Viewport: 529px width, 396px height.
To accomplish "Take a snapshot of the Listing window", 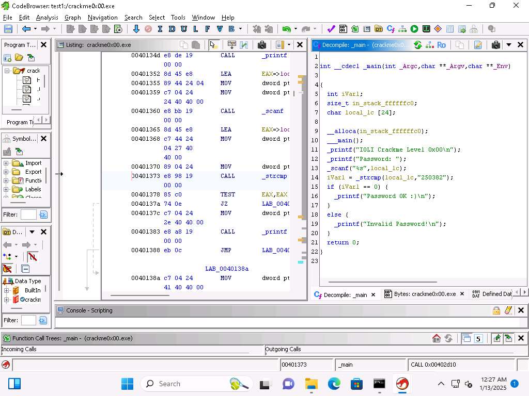I will [x=261, y=45].
